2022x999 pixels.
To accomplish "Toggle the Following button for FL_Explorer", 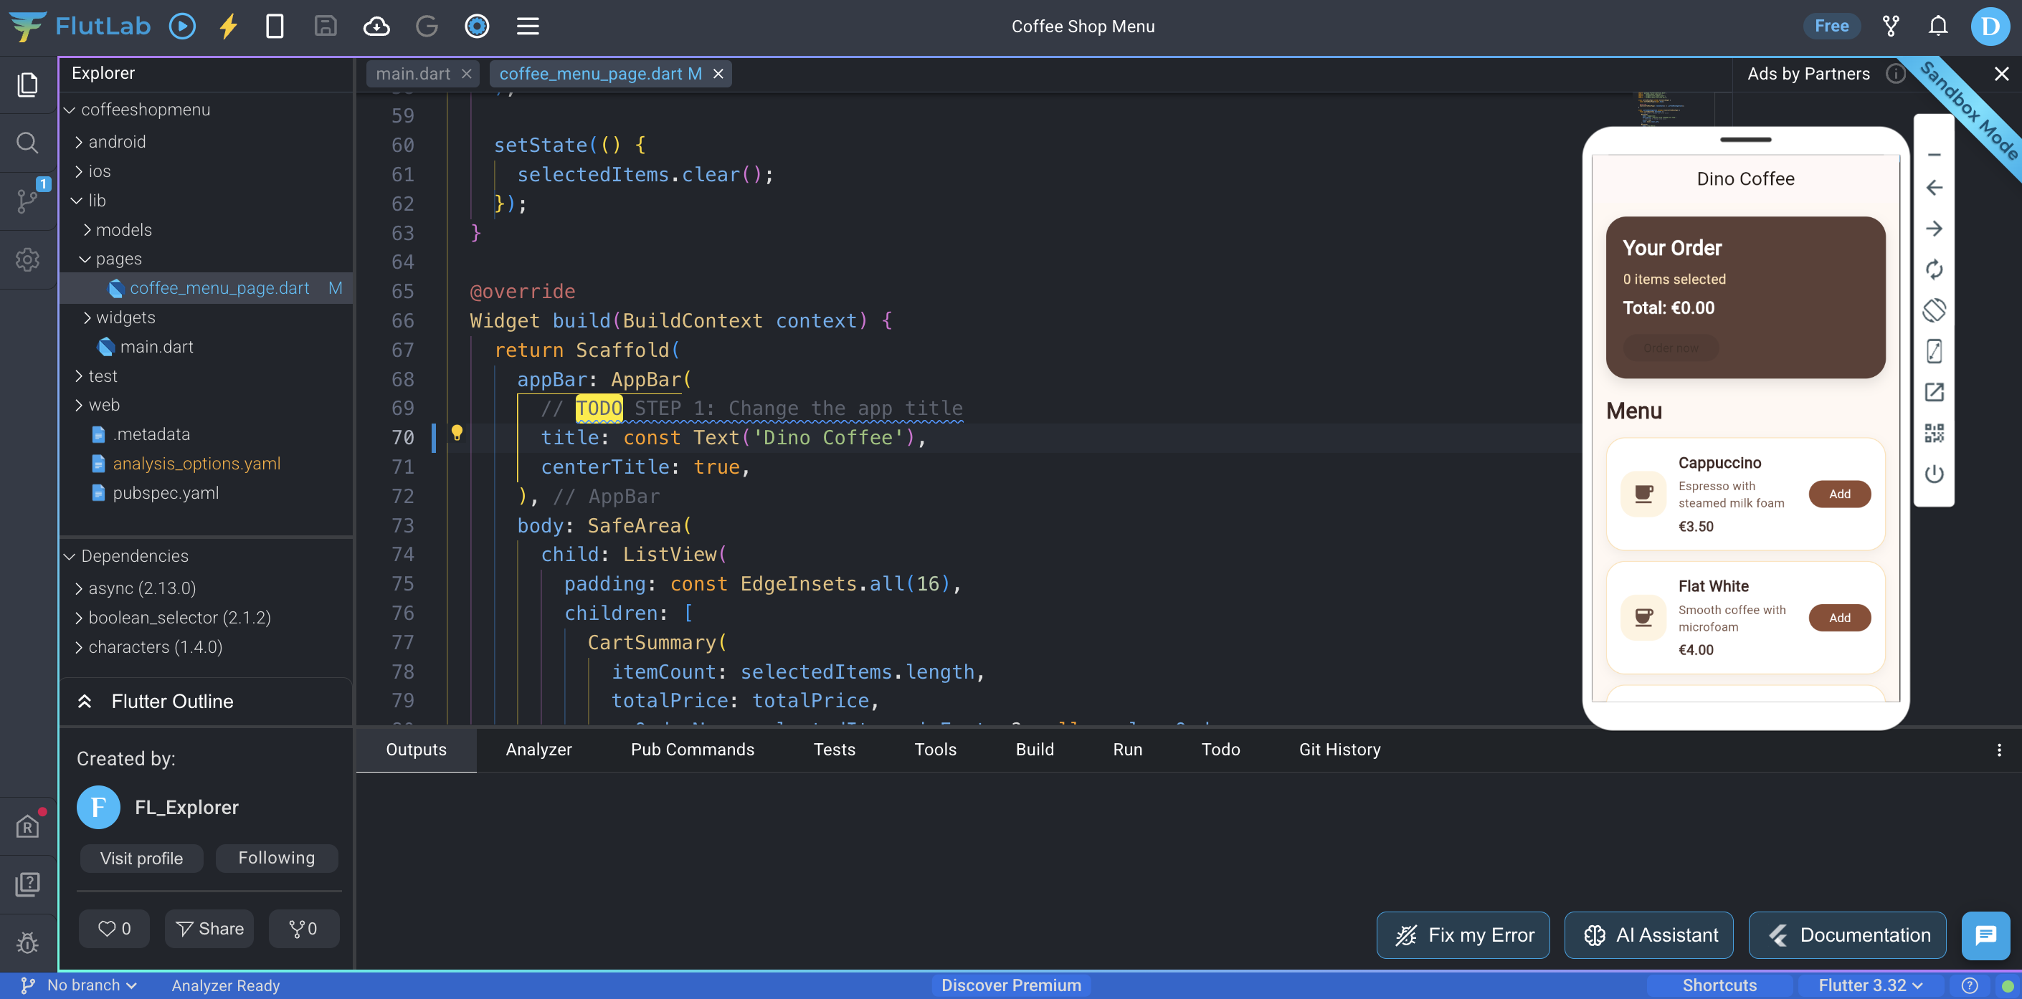I will pyautogui.click(x=276, y=857).
